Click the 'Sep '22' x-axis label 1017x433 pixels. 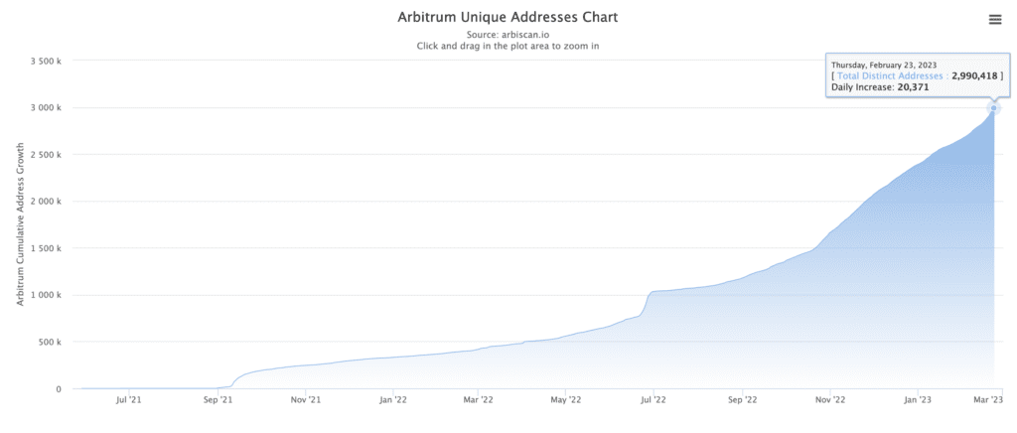742,401
